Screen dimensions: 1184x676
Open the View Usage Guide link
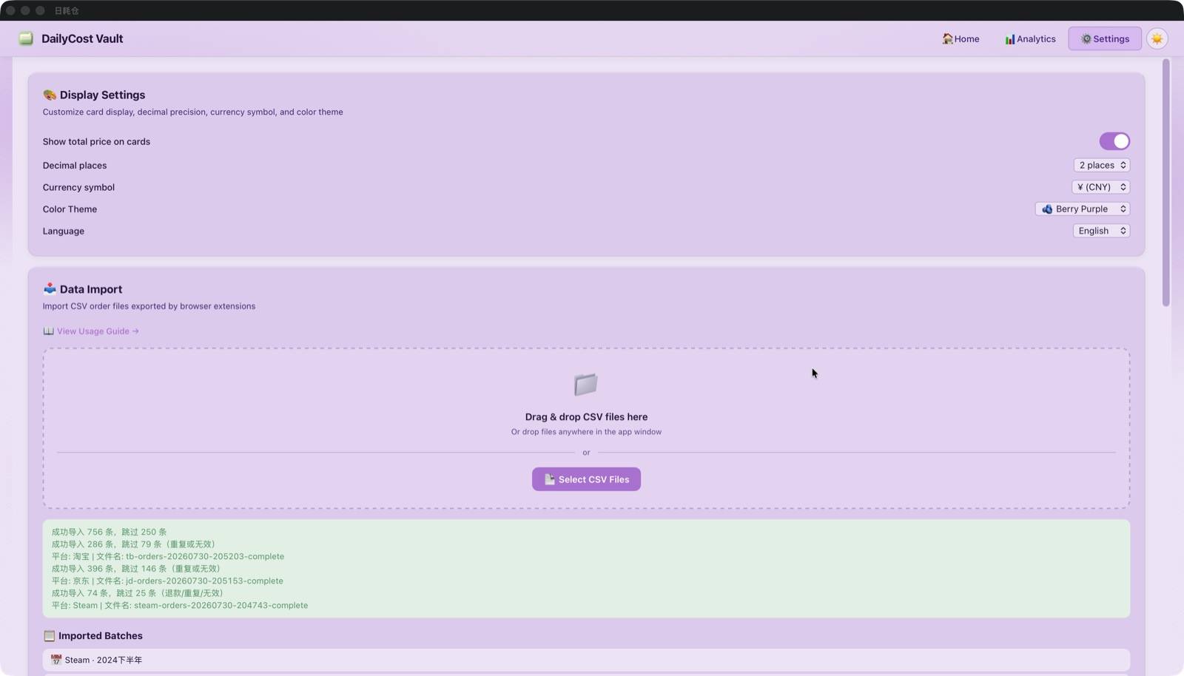[98, 331]
